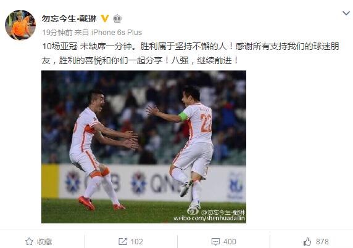Click the thumbs-up like icon
Viewport: 353px width, 248px height.
point(307,242)
